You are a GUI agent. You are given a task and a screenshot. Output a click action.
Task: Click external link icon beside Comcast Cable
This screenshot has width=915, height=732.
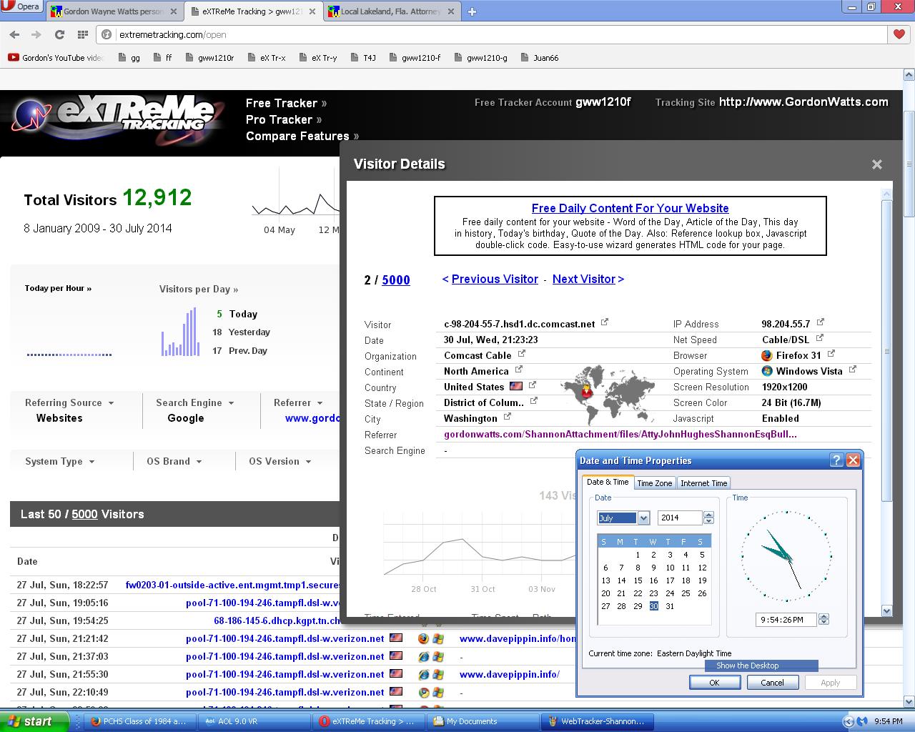pyautogui.click(x=521, y=354)
